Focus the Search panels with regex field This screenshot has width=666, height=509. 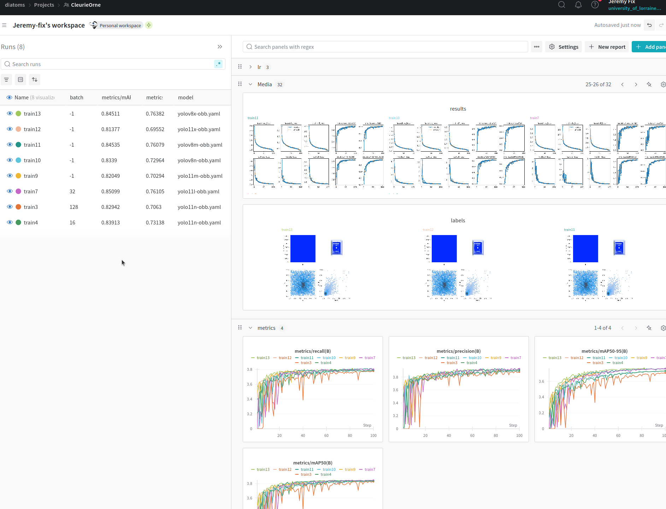click(x=389, y=47)
